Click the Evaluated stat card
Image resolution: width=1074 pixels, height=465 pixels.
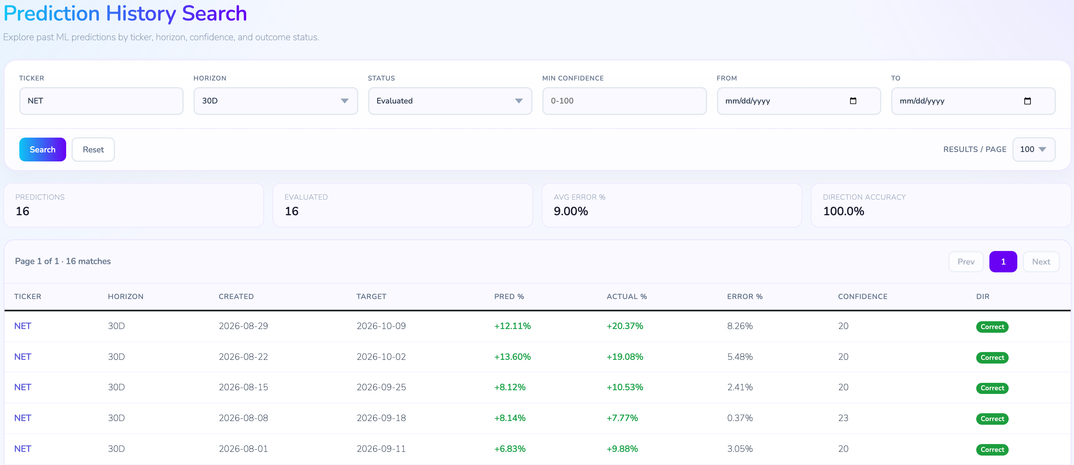[x=403, y=205]
